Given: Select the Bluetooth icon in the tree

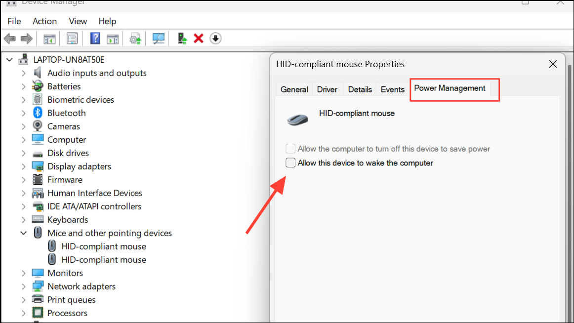Looking at the screenshot, I should pos(38,113).
